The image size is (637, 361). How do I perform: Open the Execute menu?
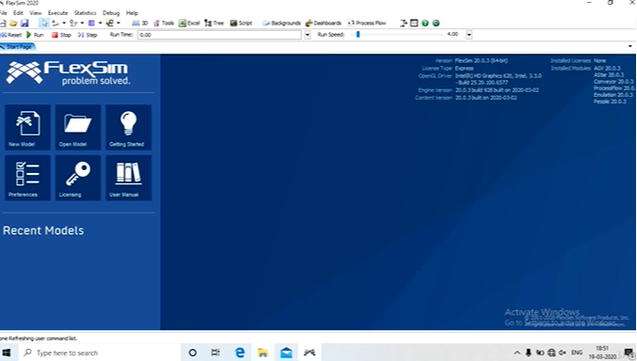[x=57, y=13]
